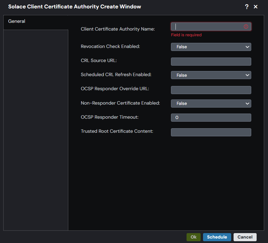Click the 'Non-Responder Certificate Enabled:' label
Viewport: 268px width, 243px height.
pyautogui.click(x=120, y=103)
